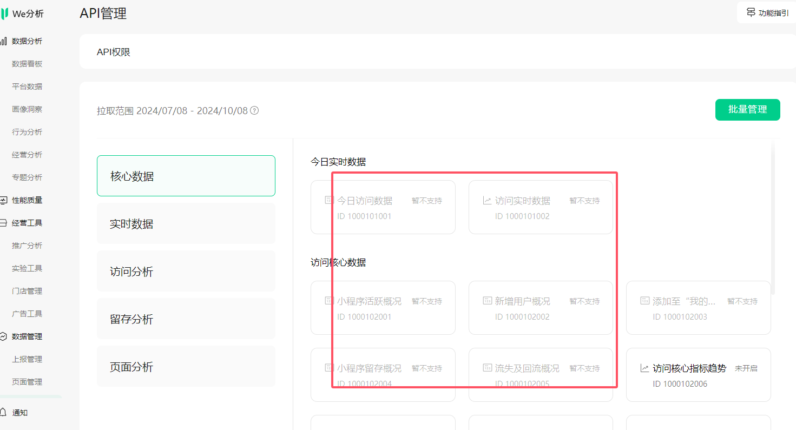
Task: Click the chart icon on 访问实时数据 card
Action: click(x=487, y=201)
